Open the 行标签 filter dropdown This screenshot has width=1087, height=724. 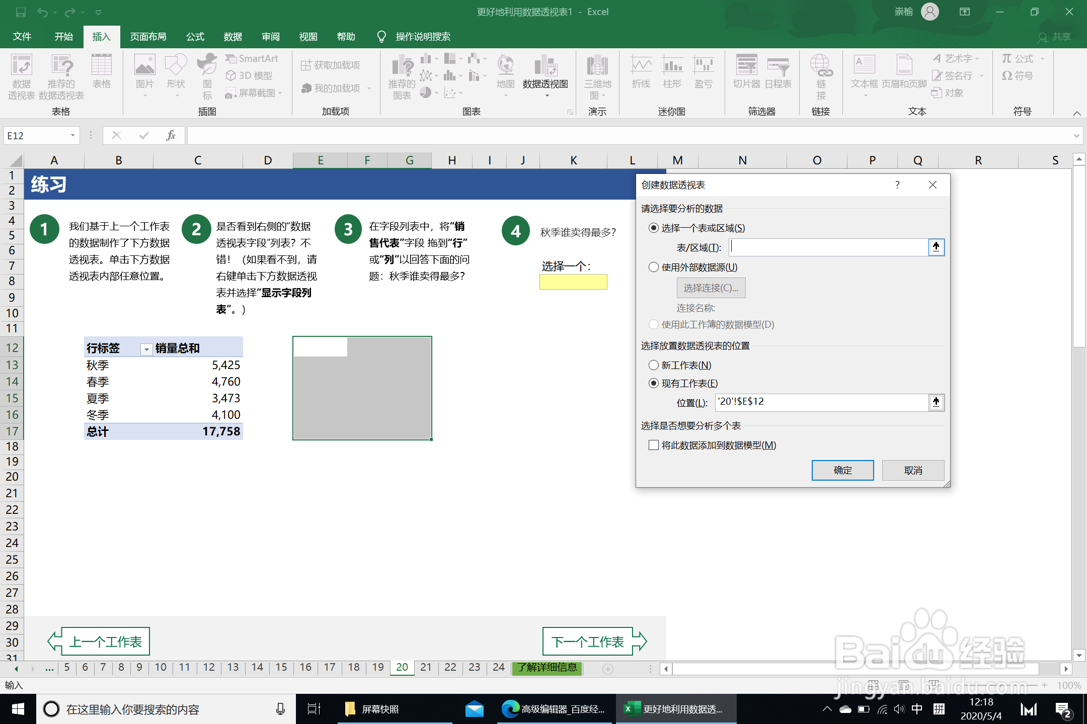(146, 349)
